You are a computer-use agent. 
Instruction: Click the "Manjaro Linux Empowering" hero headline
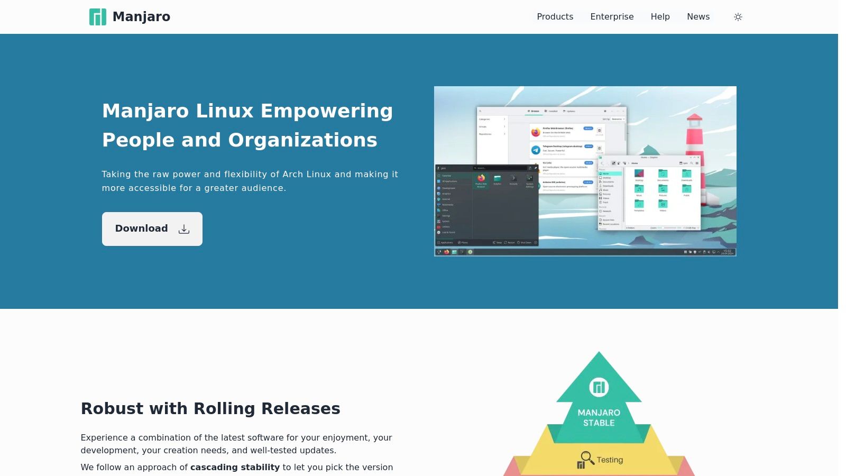247,125
